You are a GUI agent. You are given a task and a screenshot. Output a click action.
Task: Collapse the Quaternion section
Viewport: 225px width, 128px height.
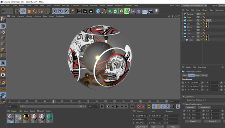click(184, 97)
